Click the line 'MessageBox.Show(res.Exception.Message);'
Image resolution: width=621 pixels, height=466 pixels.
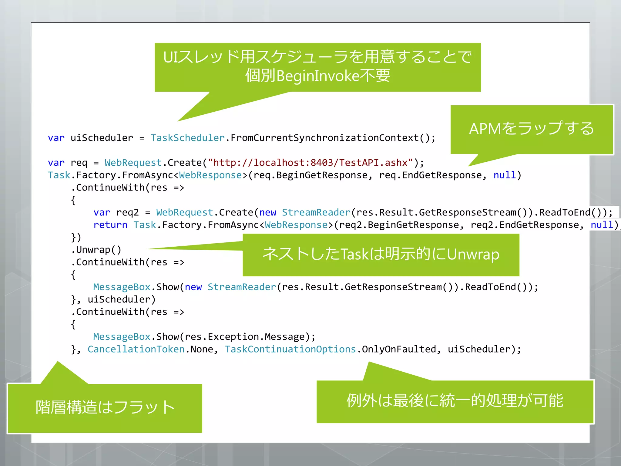204,337
